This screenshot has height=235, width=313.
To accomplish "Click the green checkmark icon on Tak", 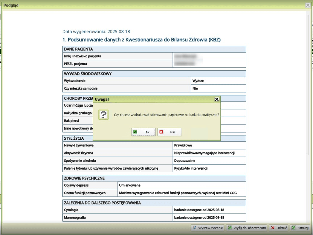I will (x=135, y=132).
